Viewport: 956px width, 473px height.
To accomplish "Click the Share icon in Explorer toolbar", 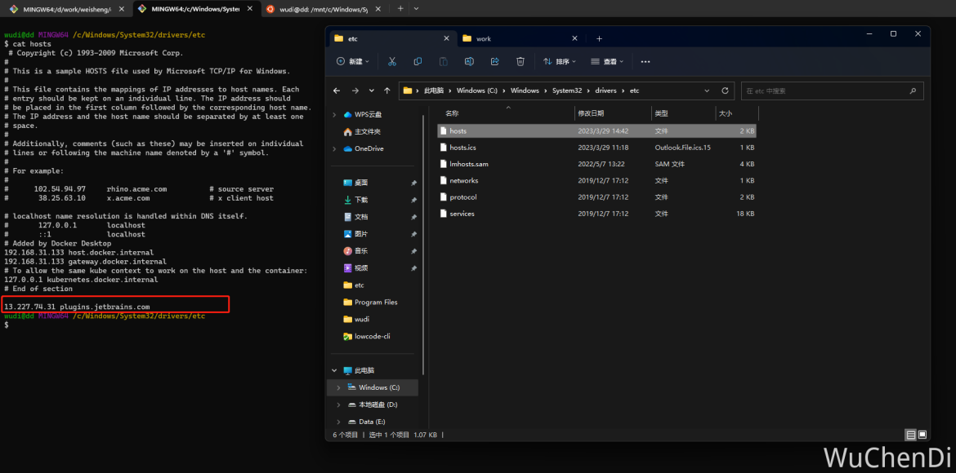I will pos(494,61).
